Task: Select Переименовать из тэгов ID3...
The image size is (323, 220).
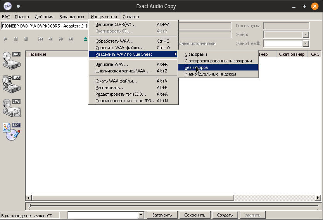Action: [x=133, y=101]
